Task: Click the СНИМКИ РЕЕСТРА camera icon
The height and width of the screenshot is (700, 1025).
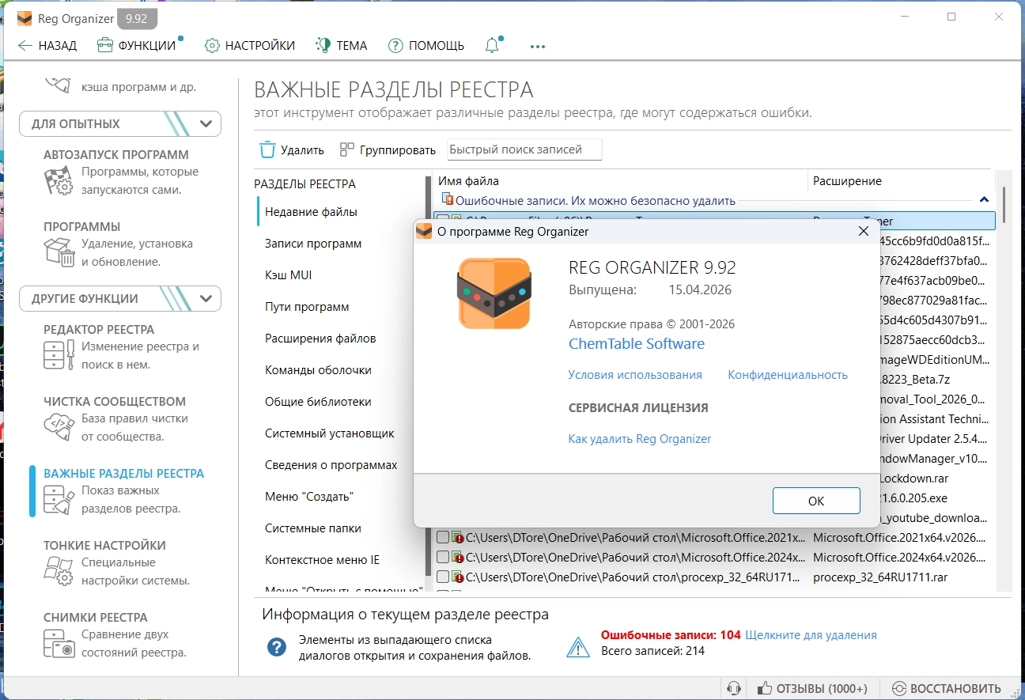Action: point(59,643)
